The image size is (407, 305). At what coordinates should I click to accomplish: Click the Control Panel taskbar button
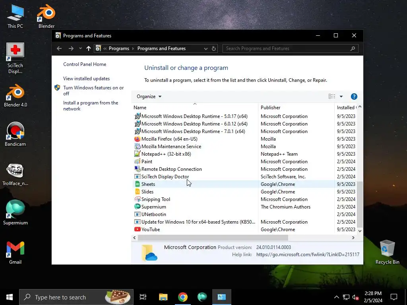[x=222, y=297]
